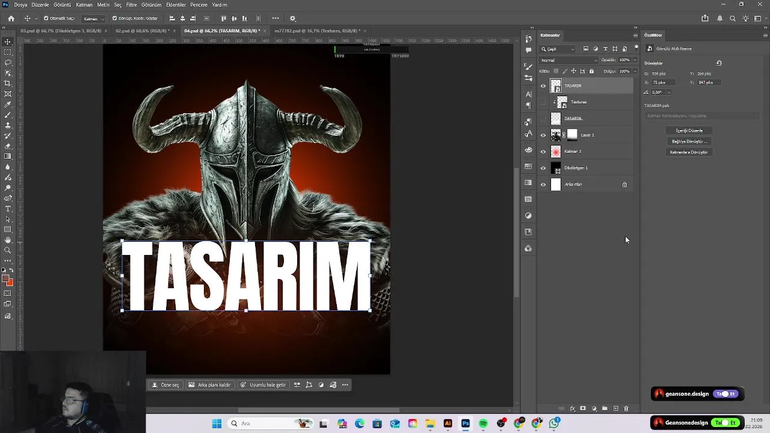Click Bağlı'ya Dönüştür button
This screenshot has width=770, height=433.
[x=689, y=141]
